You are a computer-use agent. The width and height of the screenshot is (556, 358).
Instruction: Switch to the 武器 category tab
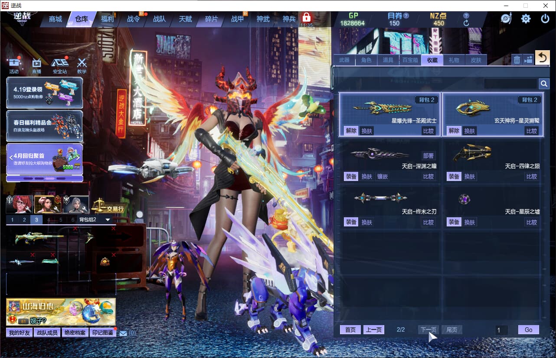[x=344, y=60]
